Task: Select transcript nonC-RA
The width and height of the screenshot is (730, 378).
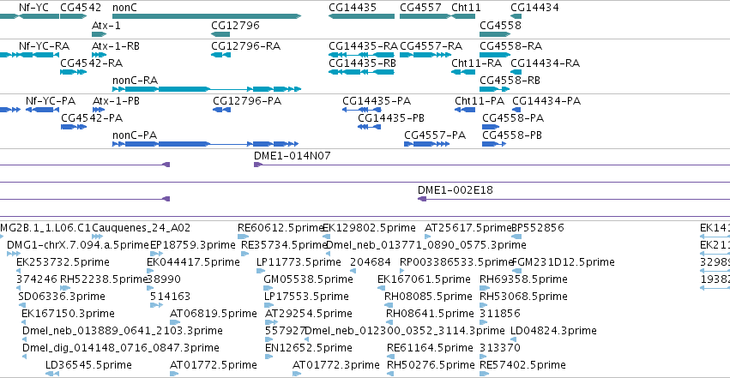Action: pos(207,89)
